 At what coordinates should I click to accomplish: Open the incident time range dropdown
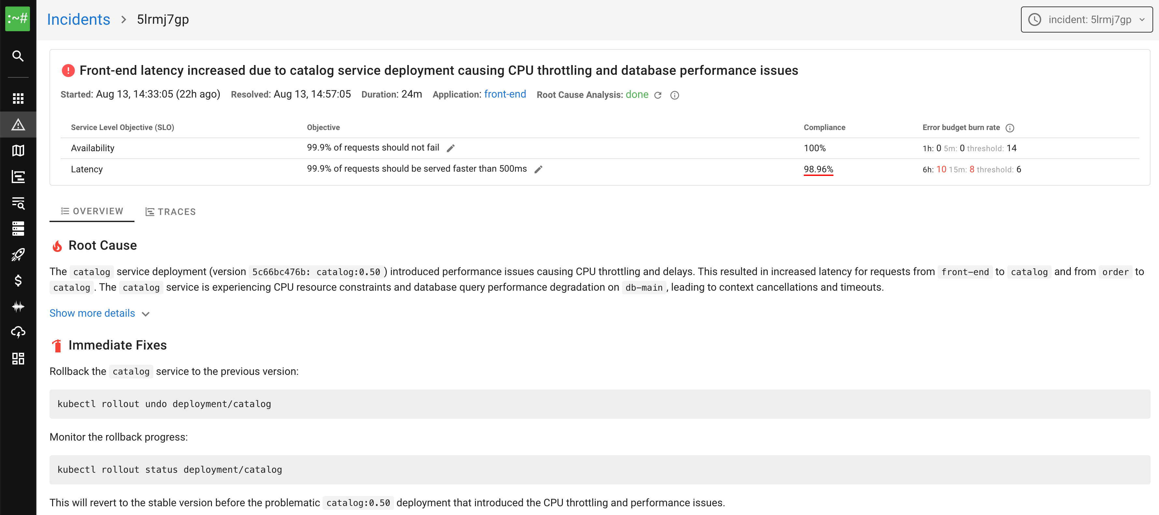[x=1087, y=19]
